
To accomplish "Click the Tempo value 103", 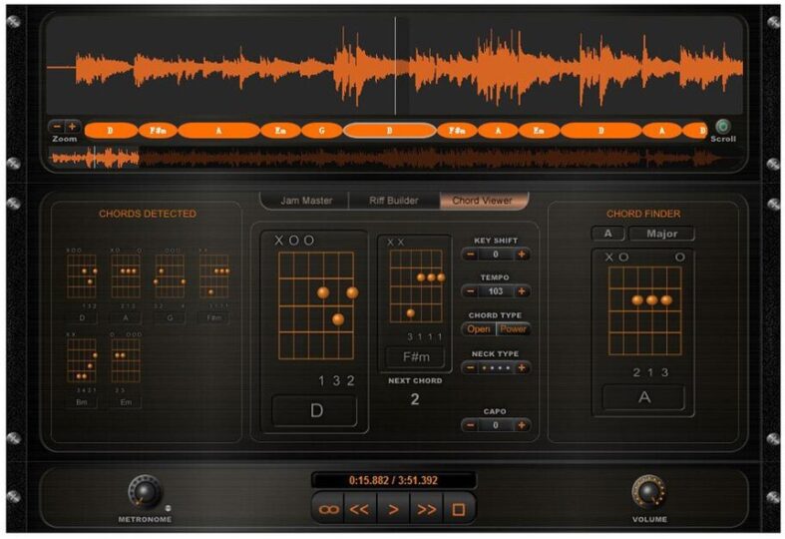I will pos(496,291).
